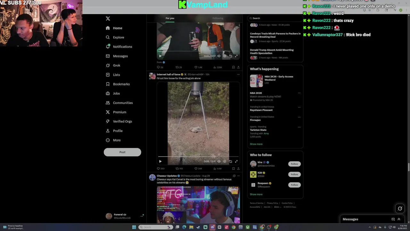Open the Communities page
Image resolution: width=410 pixels, height=231 pixels.
(119, 103)
